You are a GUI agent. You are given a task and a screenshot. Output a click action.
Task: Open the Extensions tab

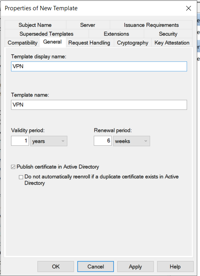(117, 33)
